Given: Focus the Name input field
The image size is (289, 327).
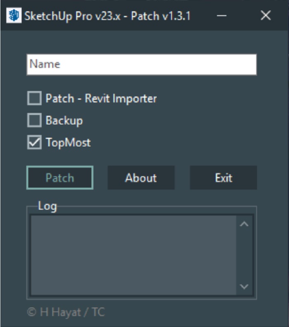Looking at the screenshot, I should click(141, 64).
